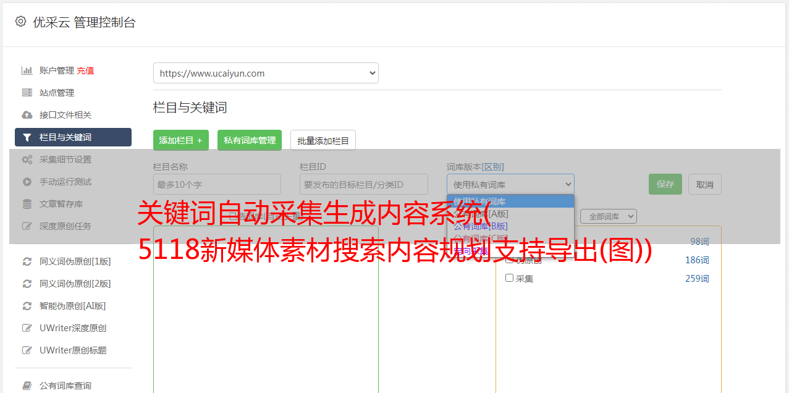Collapse the 词库版本 select box
Viewport: 789px width, 393px height.
click(x=510, y=184)
